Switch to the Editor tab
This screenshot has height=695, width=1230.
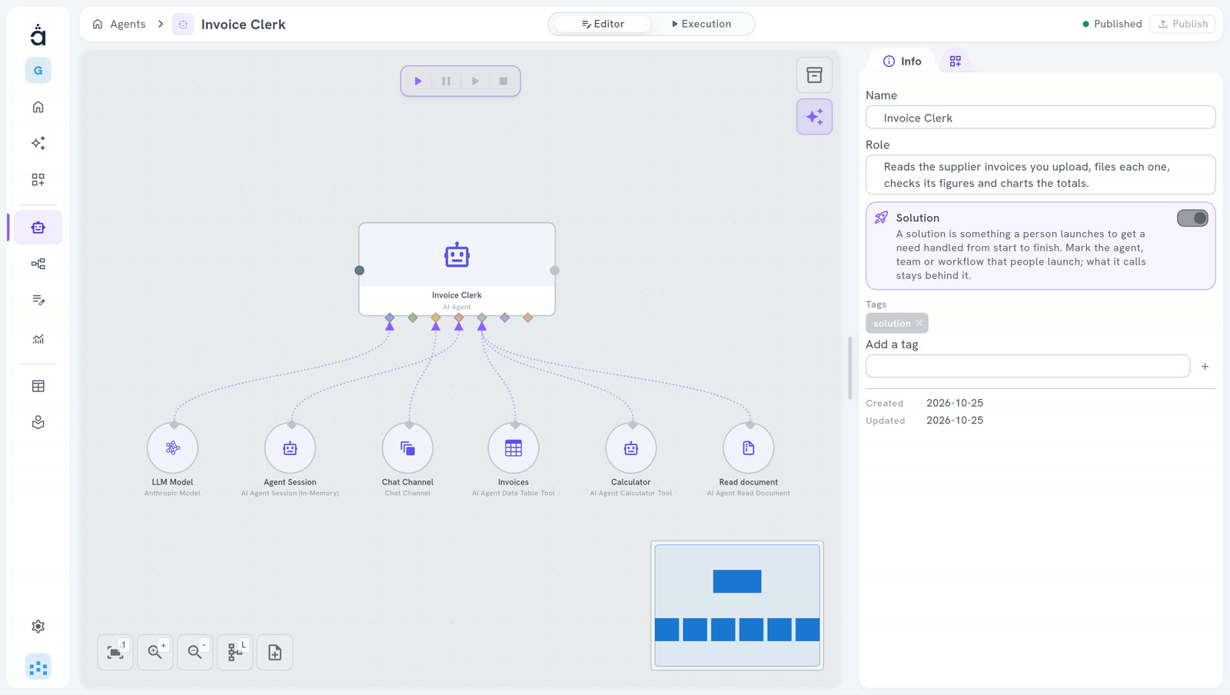pyautogui.click(x=603, y=24)
